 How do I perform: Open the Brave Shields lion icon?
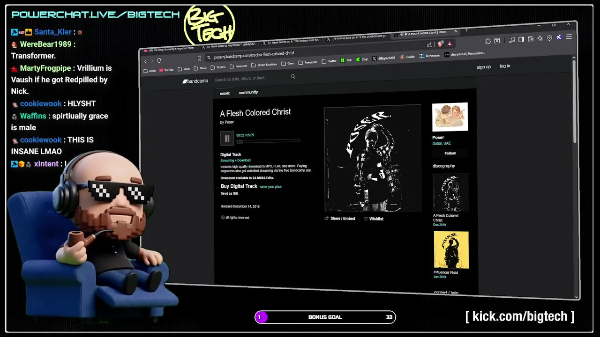(x=440, y=44)
